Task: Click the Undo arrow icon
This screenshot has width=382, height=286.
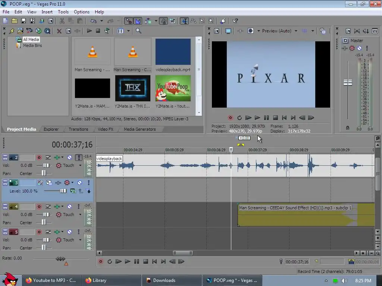Action: 94,21
